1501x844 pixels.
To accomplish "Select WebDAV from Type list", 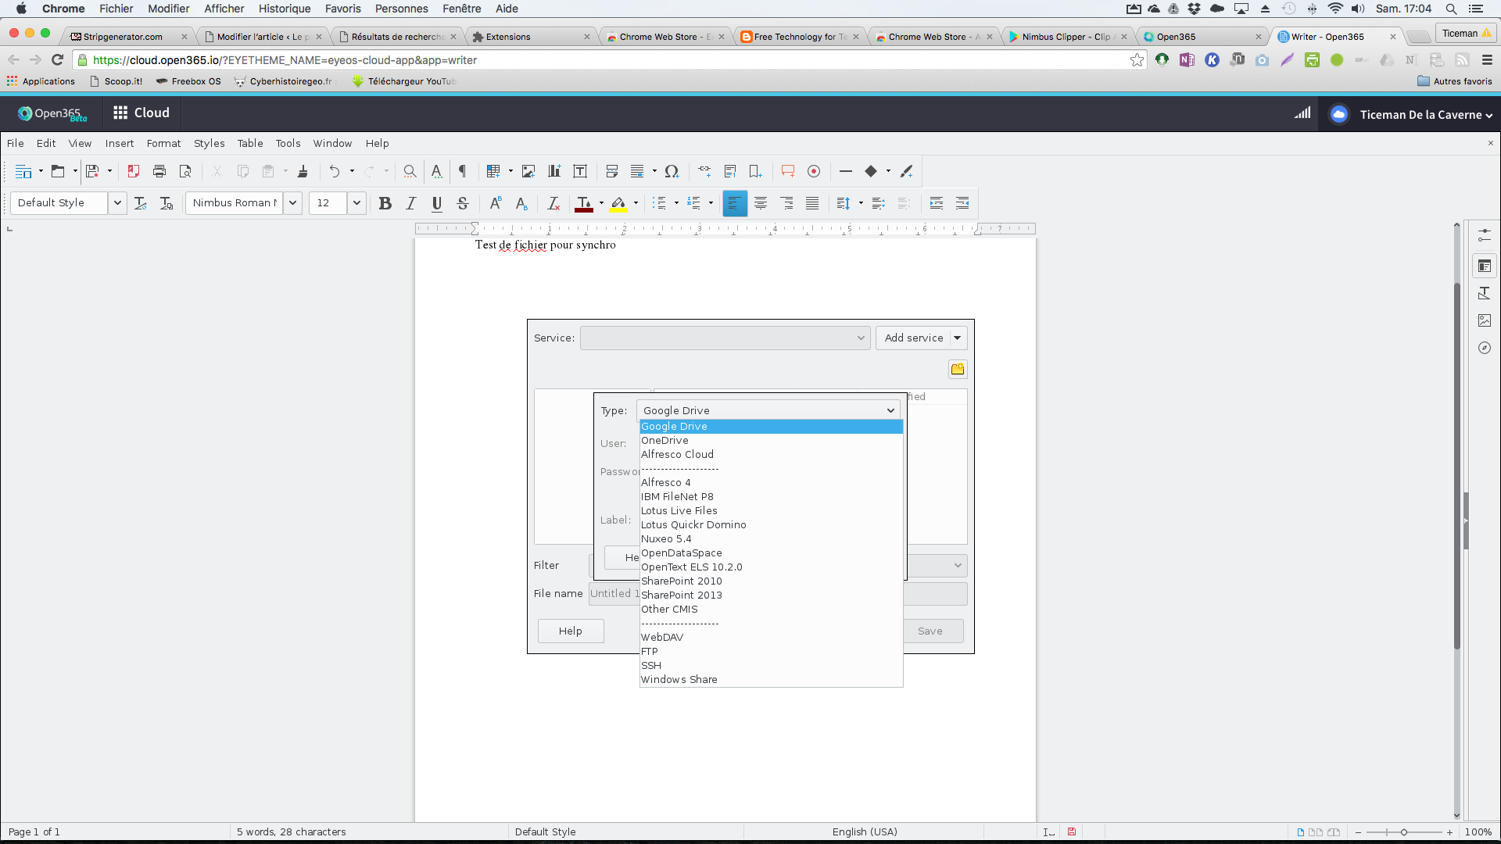I will coord(771,637).
